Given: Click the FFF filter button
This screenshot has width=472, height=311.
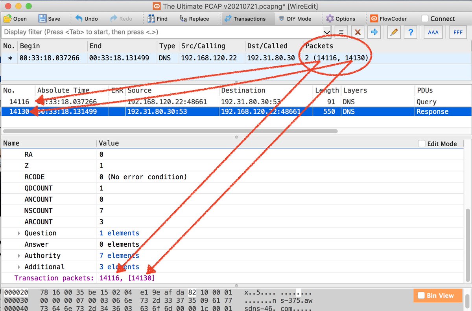Looking at the screenshot, I should (x=458, y=32).
